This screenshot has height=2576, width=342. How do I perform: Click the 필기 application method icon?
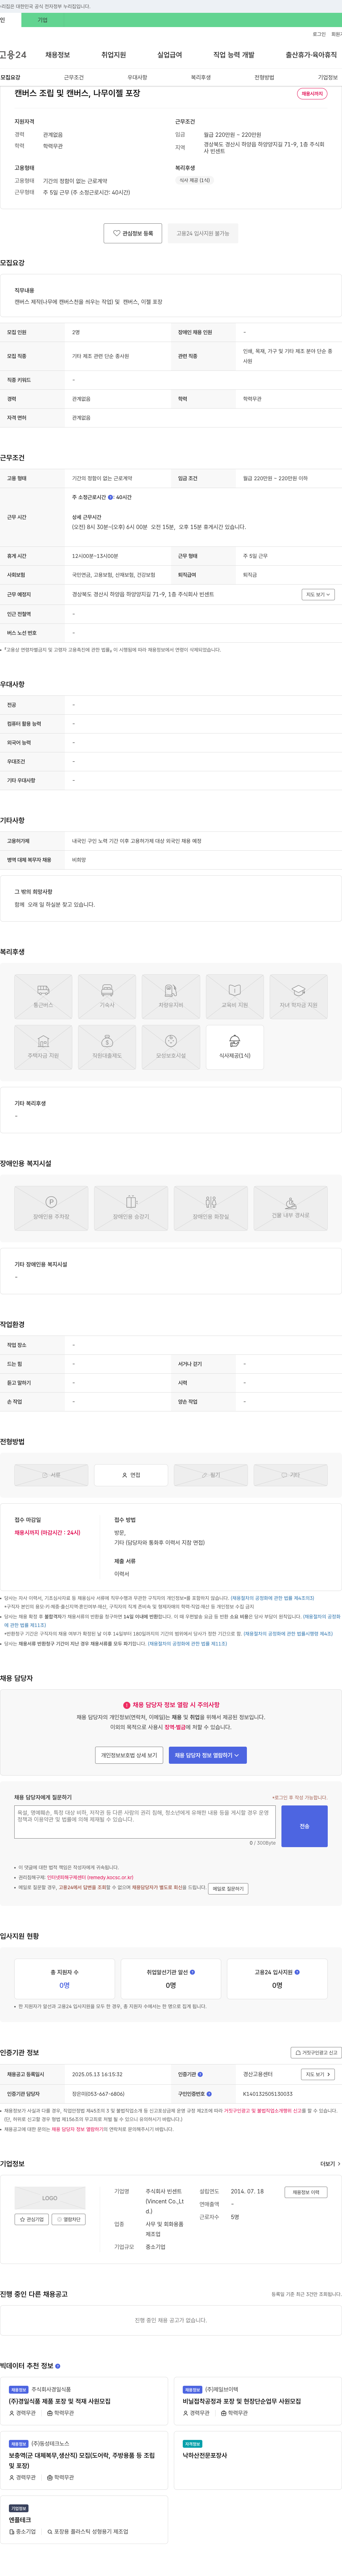tap(211, 1475)
